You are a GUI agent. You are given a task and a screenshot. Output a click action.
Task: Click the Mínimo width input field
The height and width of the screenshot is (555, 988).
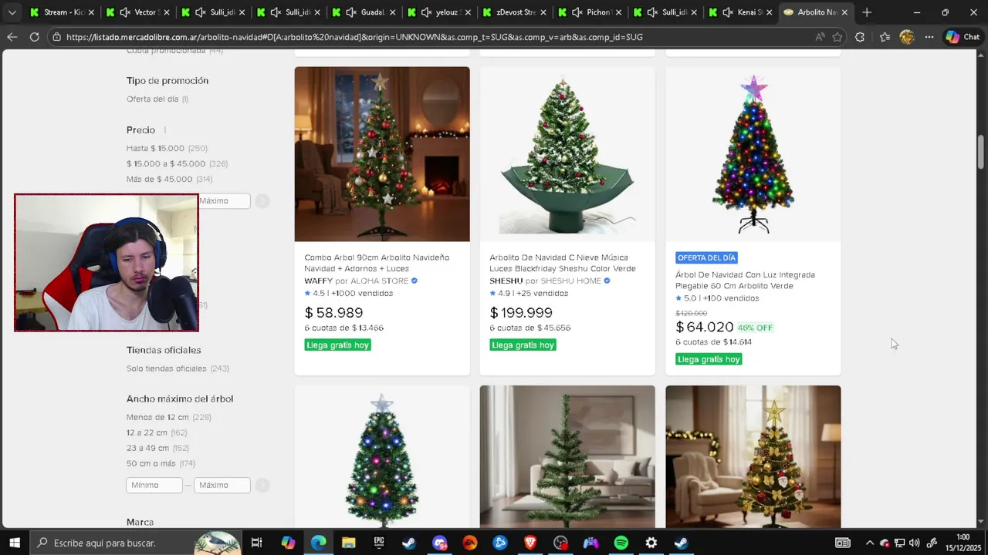pyautogui.click(x=154, y=485)
